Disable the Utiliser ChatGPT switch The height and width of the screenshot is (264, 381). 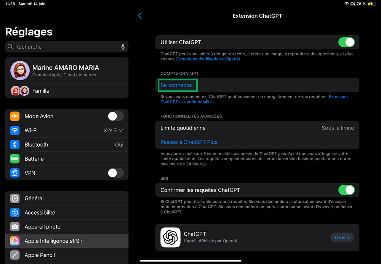[x=346, y=42]
